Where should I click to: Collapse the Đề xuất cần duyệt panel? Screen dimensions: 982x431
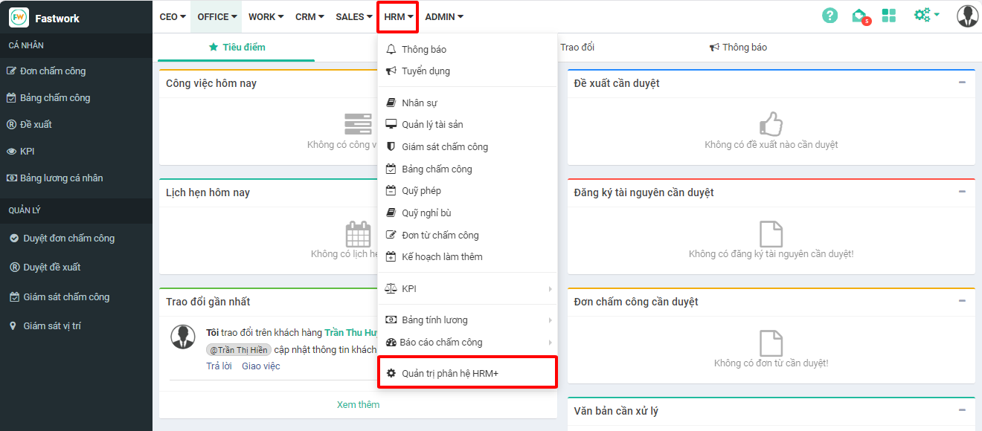[x=962, y=82]
